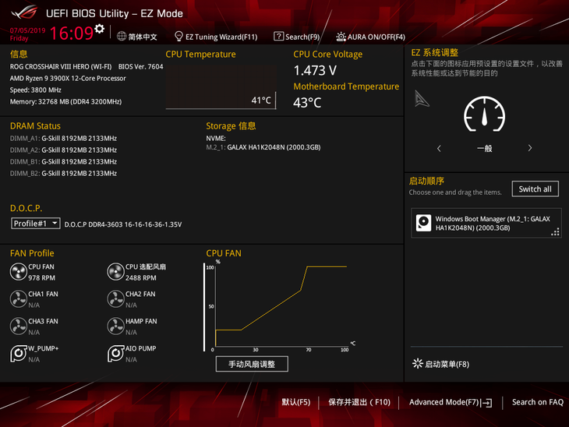The height and width of the screenshot is (427, 569).
Task: Select the HAMP FAN icon
Action: tap(116, 326)
